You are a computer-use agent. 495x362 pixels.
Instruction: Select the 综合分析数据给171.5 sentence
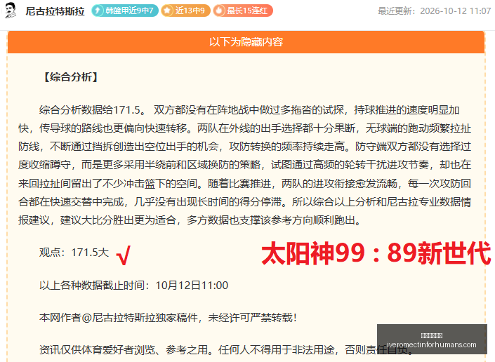tap(92, 109)
